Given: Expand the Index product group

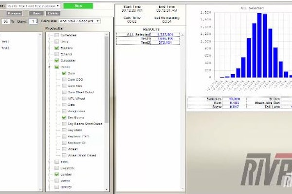Looking at the screenshot, I should click(50, 161).
